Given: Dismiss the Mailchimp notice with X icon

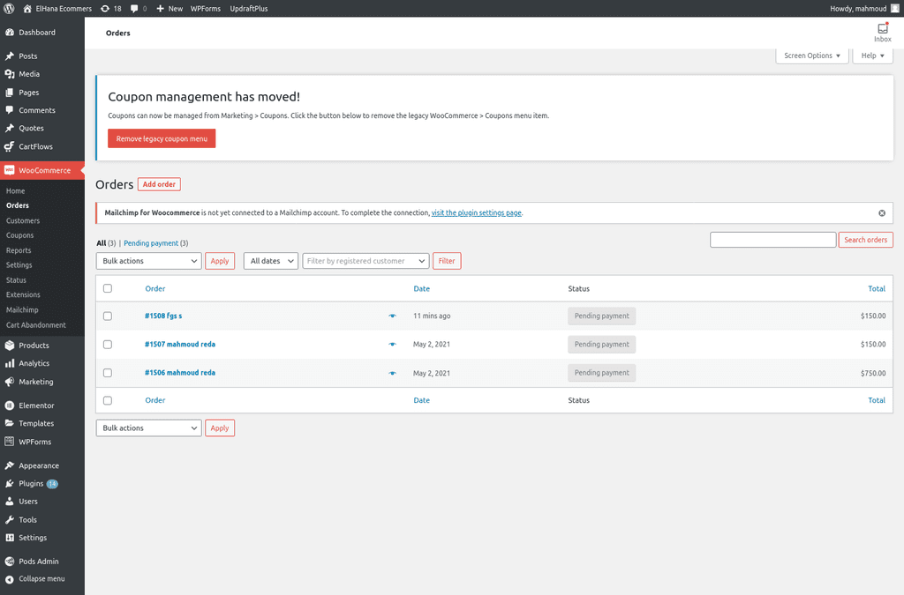Looking at the screenshot, I should click(881, 213).
